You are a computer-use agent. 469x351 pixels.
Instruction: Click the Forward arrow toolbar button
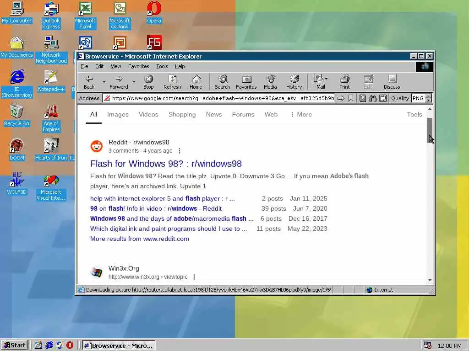tap(119, 82)
